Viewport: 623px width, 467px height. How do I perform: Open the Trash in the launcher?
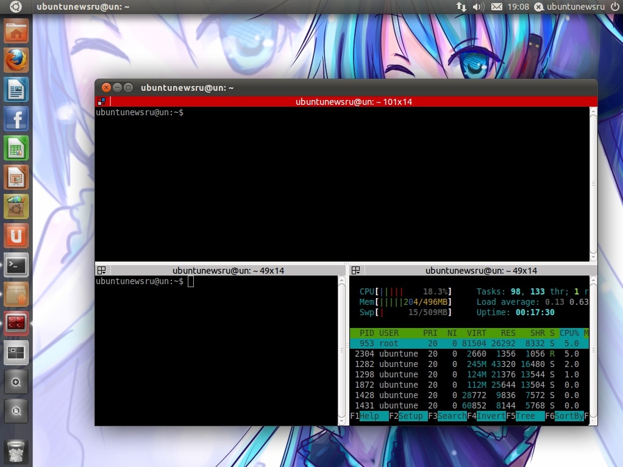pos(16,451)
